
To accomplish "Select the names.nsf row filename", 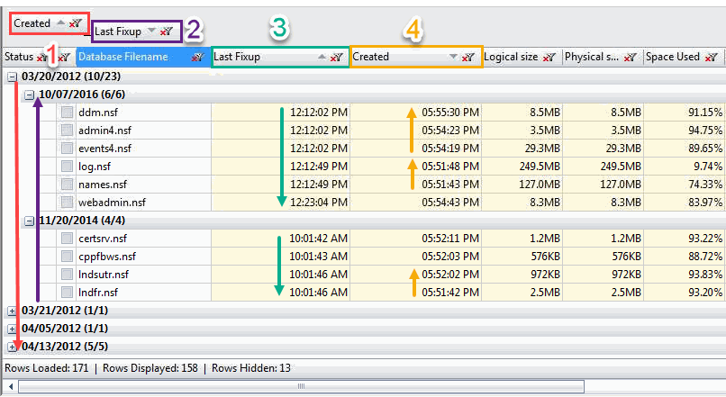I will pos(97,185).
